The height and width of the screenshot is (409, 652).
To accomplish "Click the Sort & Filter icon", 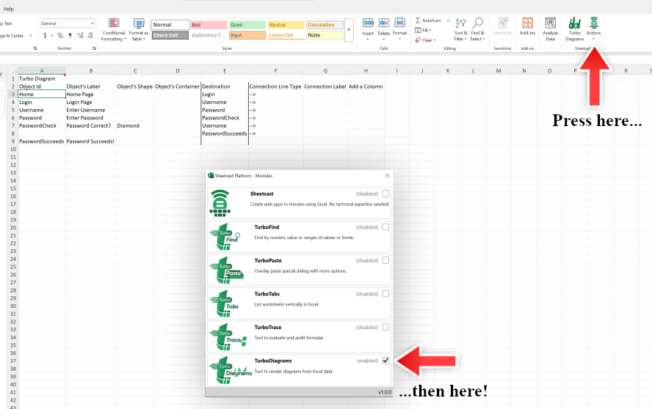I will 460,23.
